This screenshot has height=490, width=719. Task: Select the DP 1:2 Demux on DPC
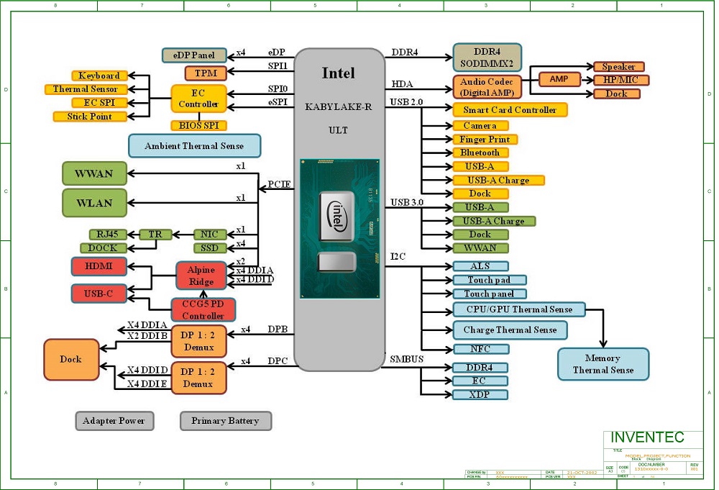(x=198, y=378)
